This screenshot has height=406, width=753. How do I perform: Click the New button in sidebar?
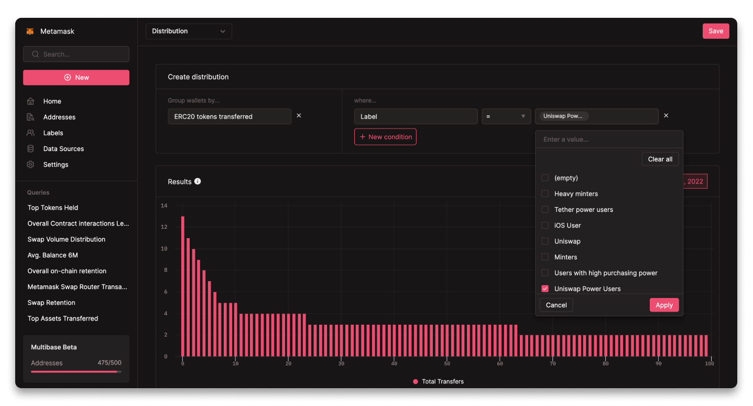click(x=76, y=77)
